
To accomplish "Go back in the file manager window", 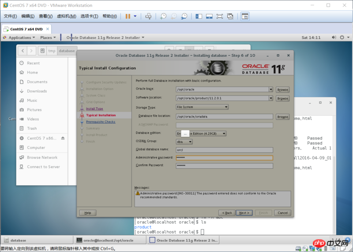I will pyautogui.click(x=23, y=51).
